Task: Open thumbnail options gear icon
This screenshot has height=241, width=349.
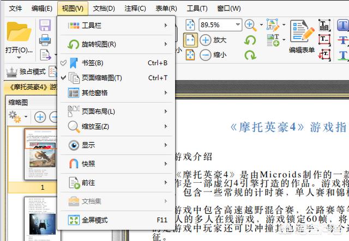Action: 15,116
